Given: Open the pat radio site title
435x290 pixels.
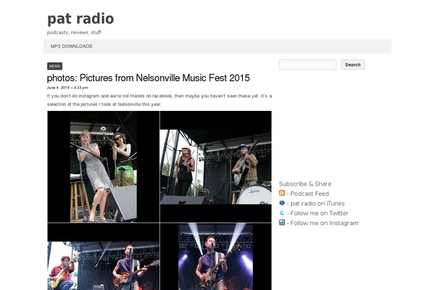Looking at the screenshot, I should pyautogui.click(x=80, y=19).
